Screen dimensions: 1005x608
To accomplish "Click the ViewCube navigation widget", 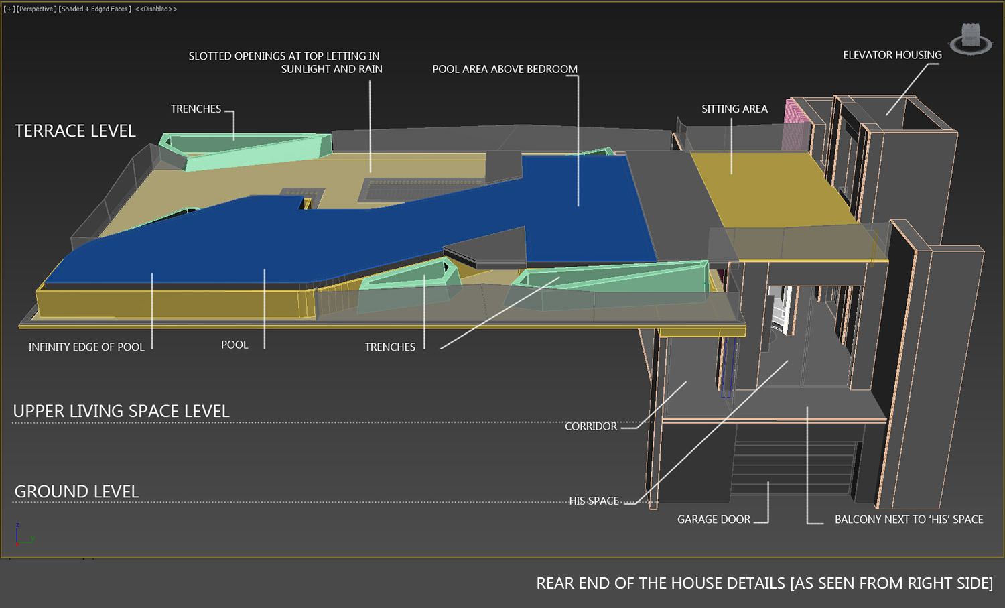I will point(971,38).
